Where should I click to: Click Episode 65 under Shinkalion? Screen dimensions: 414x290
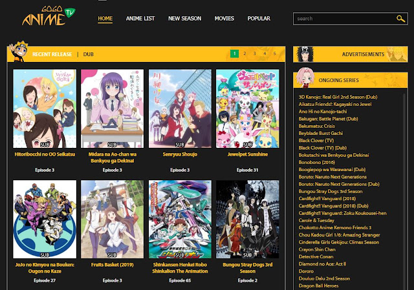pyautogui.click(x=180, y=280)
